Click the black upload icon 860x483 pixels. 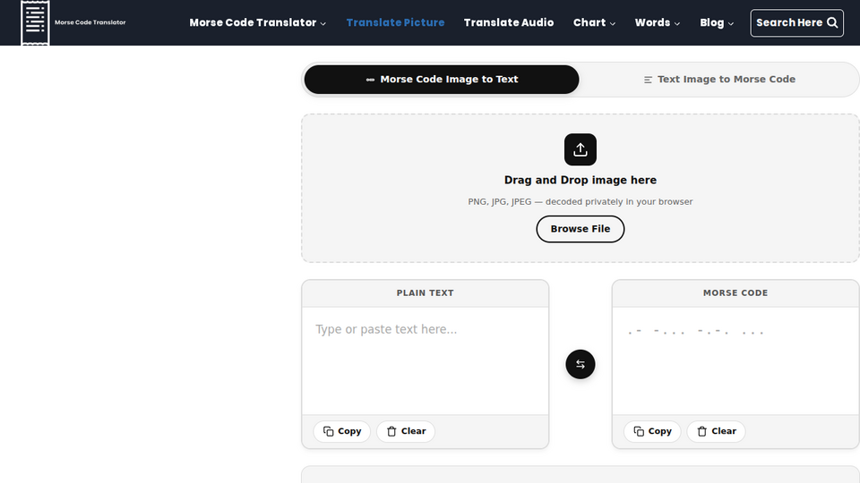coord(580,149)
